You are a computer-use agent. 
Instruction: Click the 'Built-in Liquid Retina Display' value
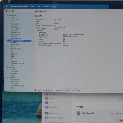tap(73, 35)
